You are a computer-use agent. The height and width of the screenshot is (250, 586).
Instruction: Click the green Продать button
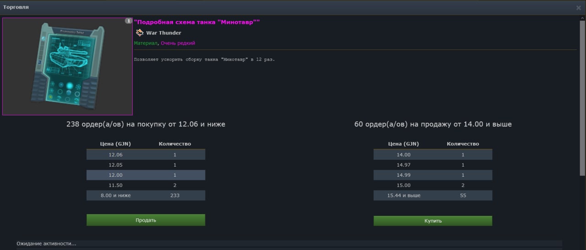coord(146,220)
